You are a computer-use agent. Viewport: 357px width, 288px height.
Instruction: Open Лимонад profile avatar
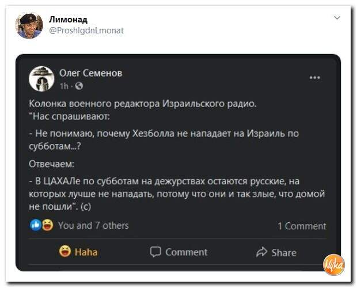click(x=29, y=26)
